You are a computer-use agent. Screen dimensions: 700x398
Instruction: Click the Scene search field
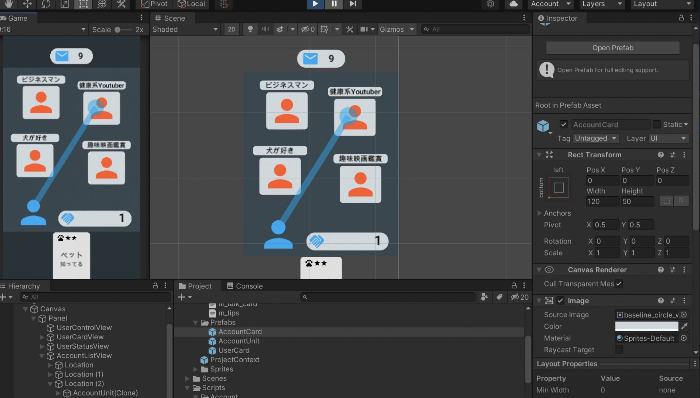pos(475,29)
